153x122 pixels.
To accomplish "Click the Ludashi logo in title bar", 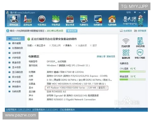I will click(x=7, y=12).
